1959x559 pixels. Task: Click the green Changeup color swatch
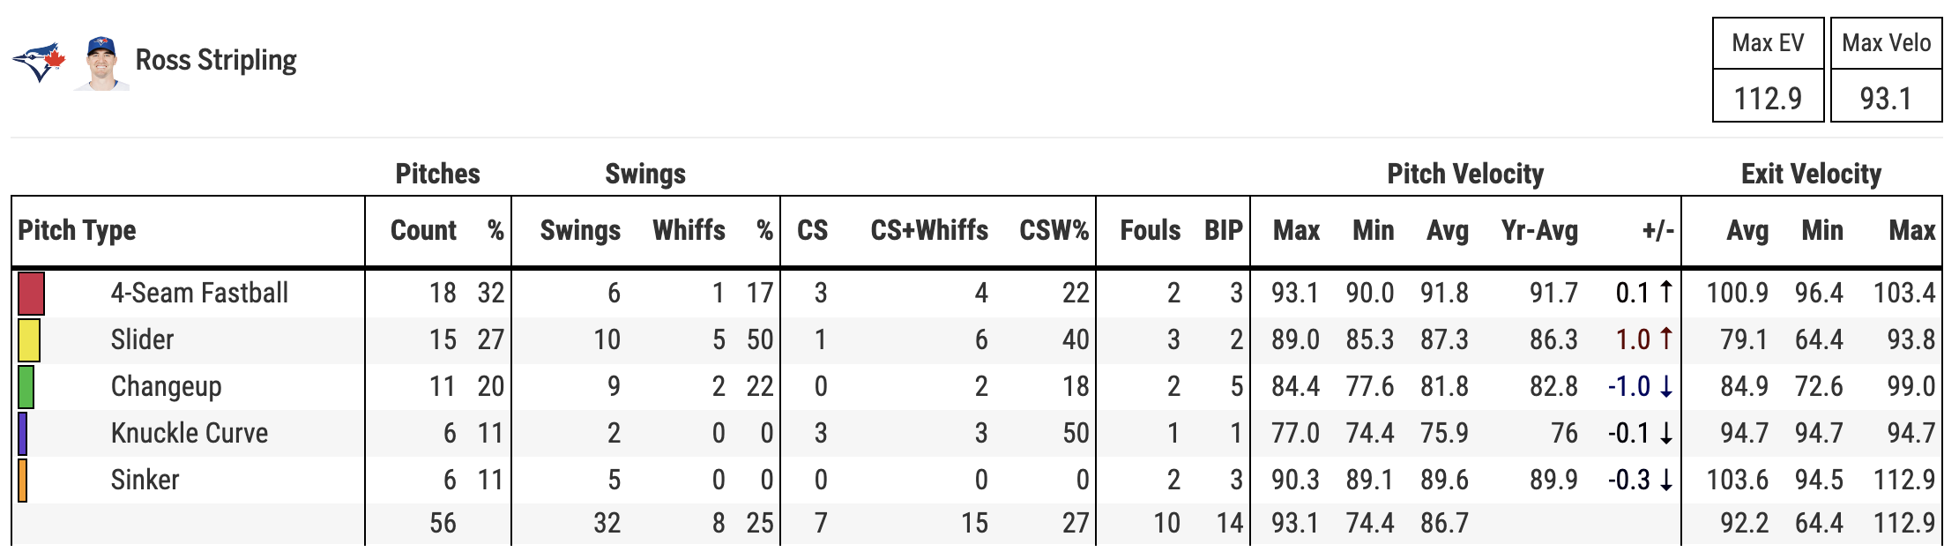click(26, 387)
